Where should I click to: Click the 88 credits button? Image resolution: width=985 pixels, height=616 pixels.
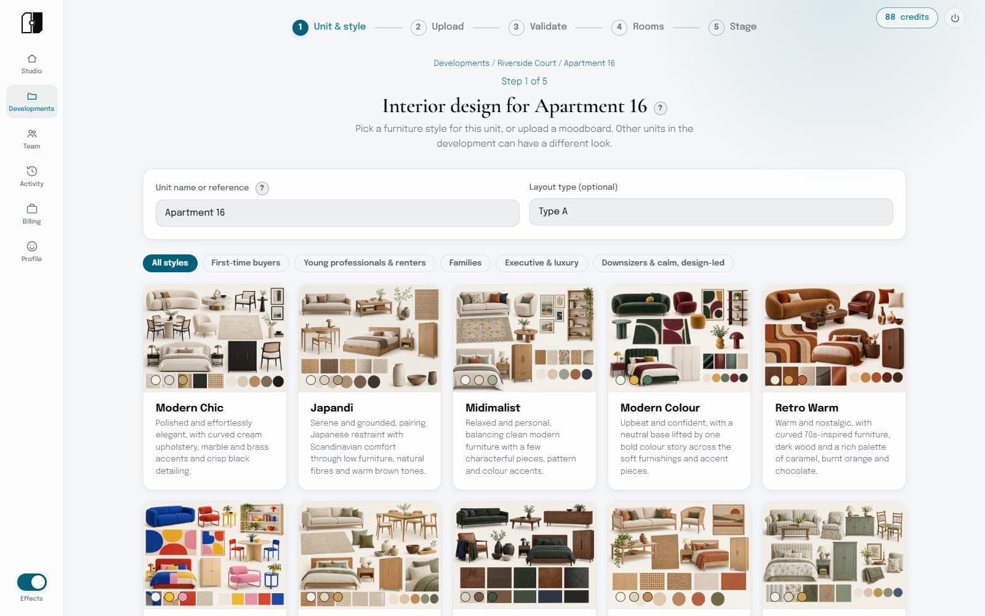point(907,17)
